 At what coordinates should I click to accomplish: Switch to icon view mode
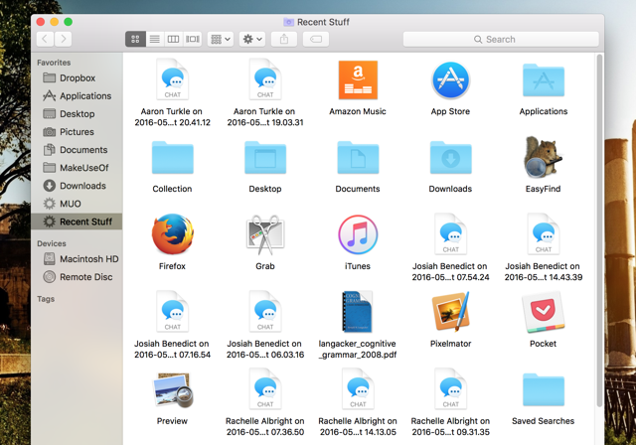pos(135,39)
